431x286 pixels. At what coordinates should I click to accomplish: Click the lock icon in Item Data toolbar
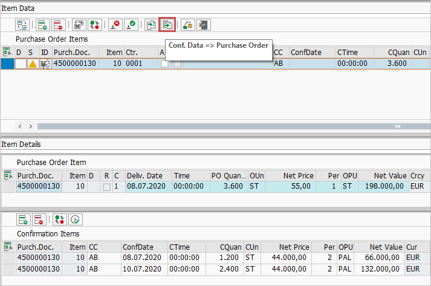pyautogui.click(x=187, y=25)
